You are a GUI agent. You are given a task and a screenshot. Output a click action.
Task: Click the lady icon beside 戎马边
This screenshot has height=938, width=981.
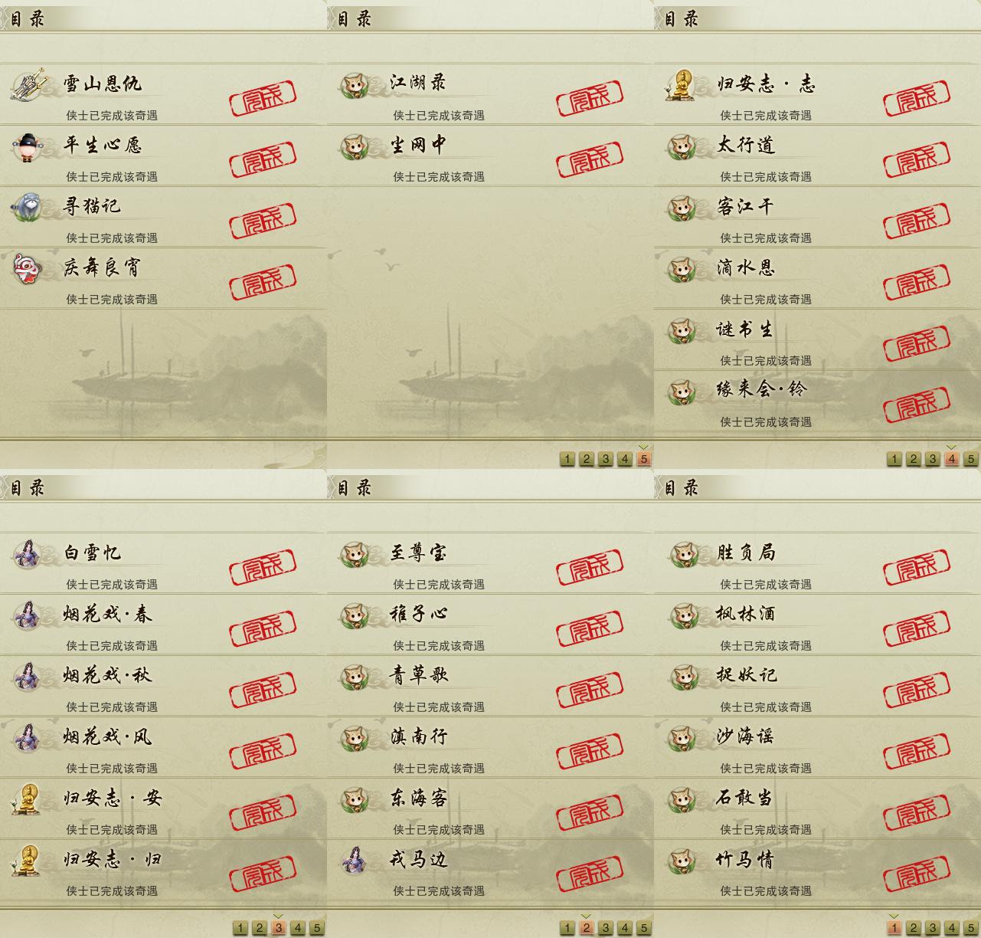355,860
